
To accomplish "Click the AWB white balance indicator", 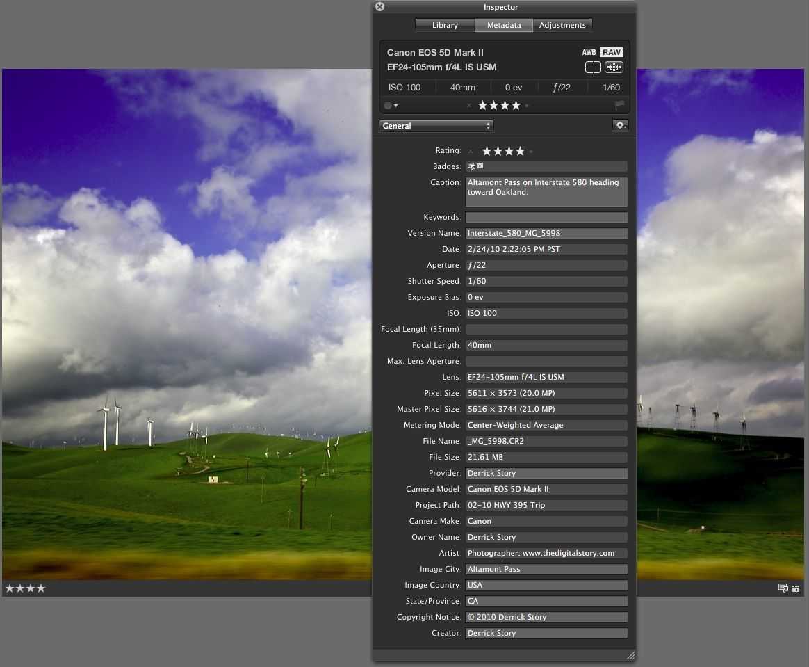I will [589, 52].
